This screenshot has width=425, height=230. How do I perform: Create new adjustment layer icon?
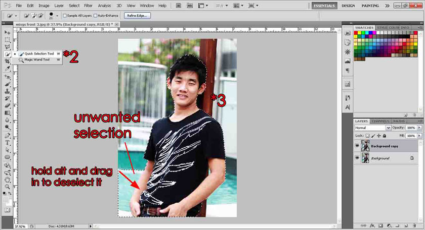(389, 225)
